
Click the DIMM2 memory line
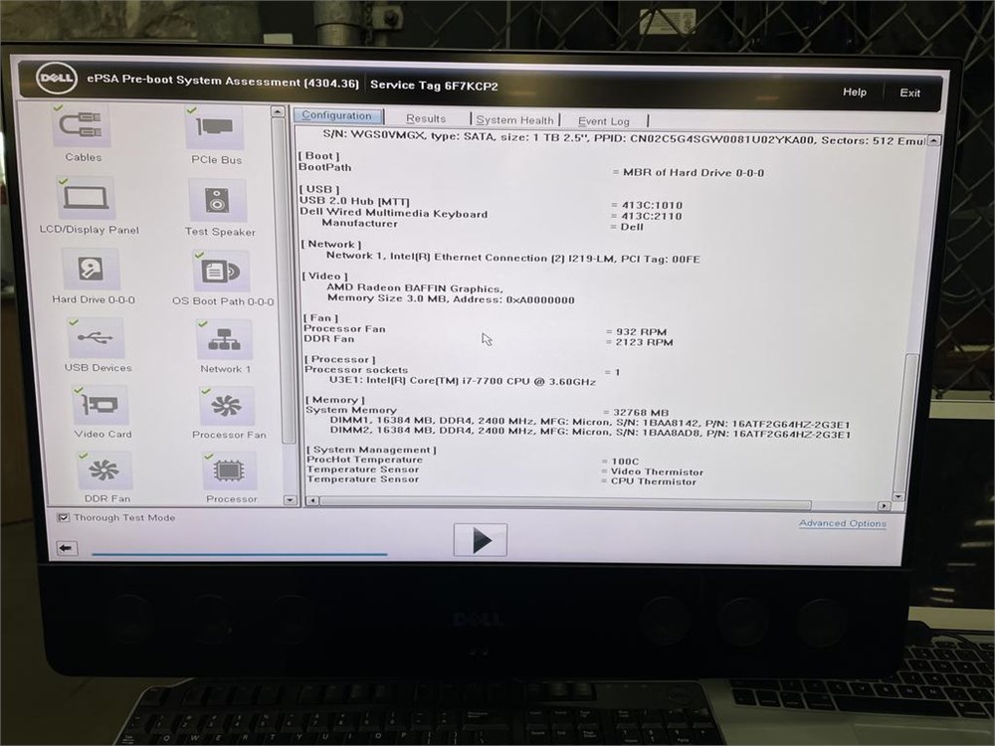[x=590, y=434]
